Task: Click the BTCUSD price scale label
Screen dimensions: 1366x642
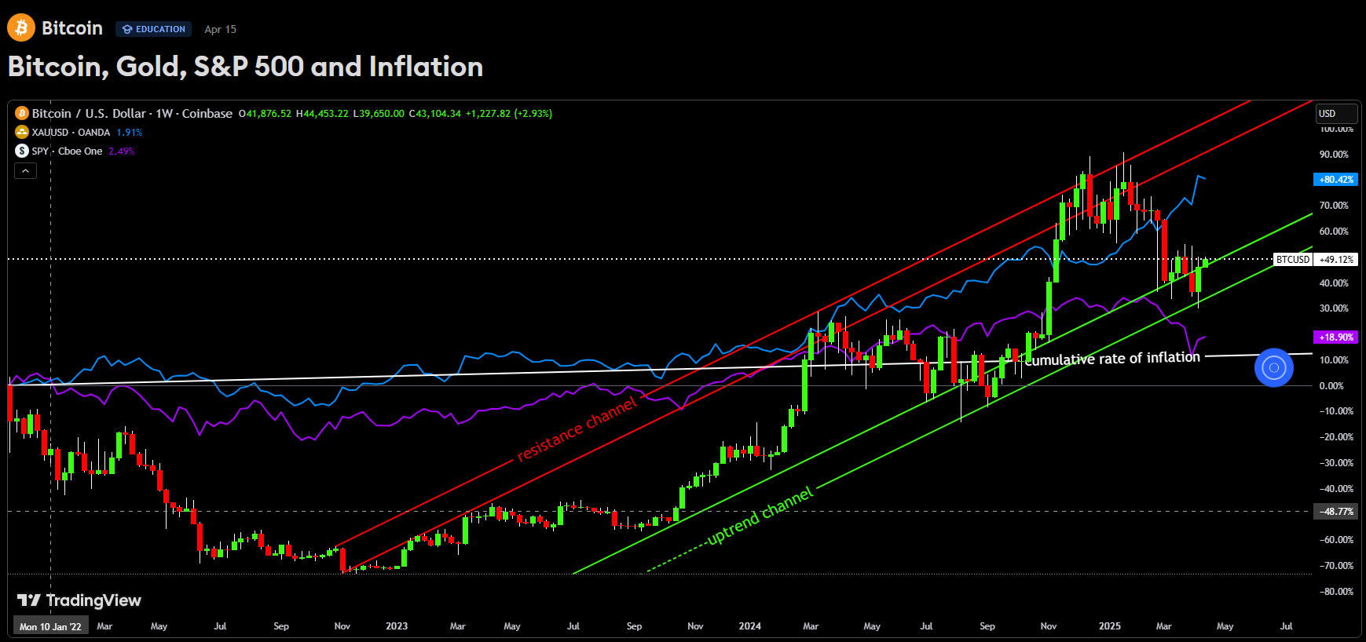Action: click(1292, 259)
